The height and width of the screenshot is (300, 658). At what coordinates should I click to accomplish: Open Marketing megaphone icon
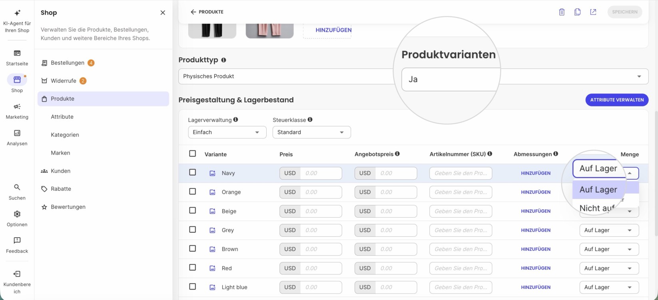(17, 106)
